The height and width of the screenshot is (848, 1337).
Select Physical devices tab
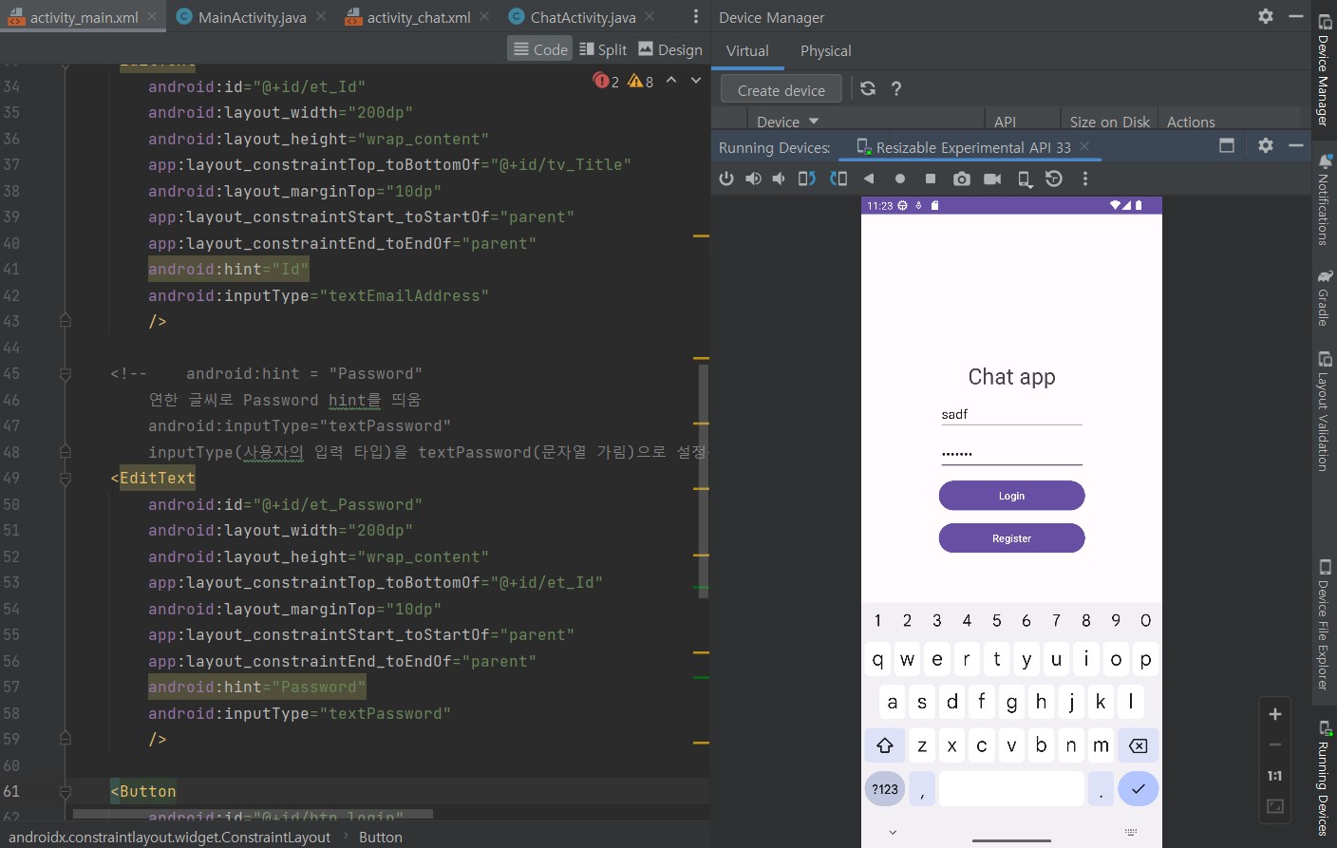(826, 51)
